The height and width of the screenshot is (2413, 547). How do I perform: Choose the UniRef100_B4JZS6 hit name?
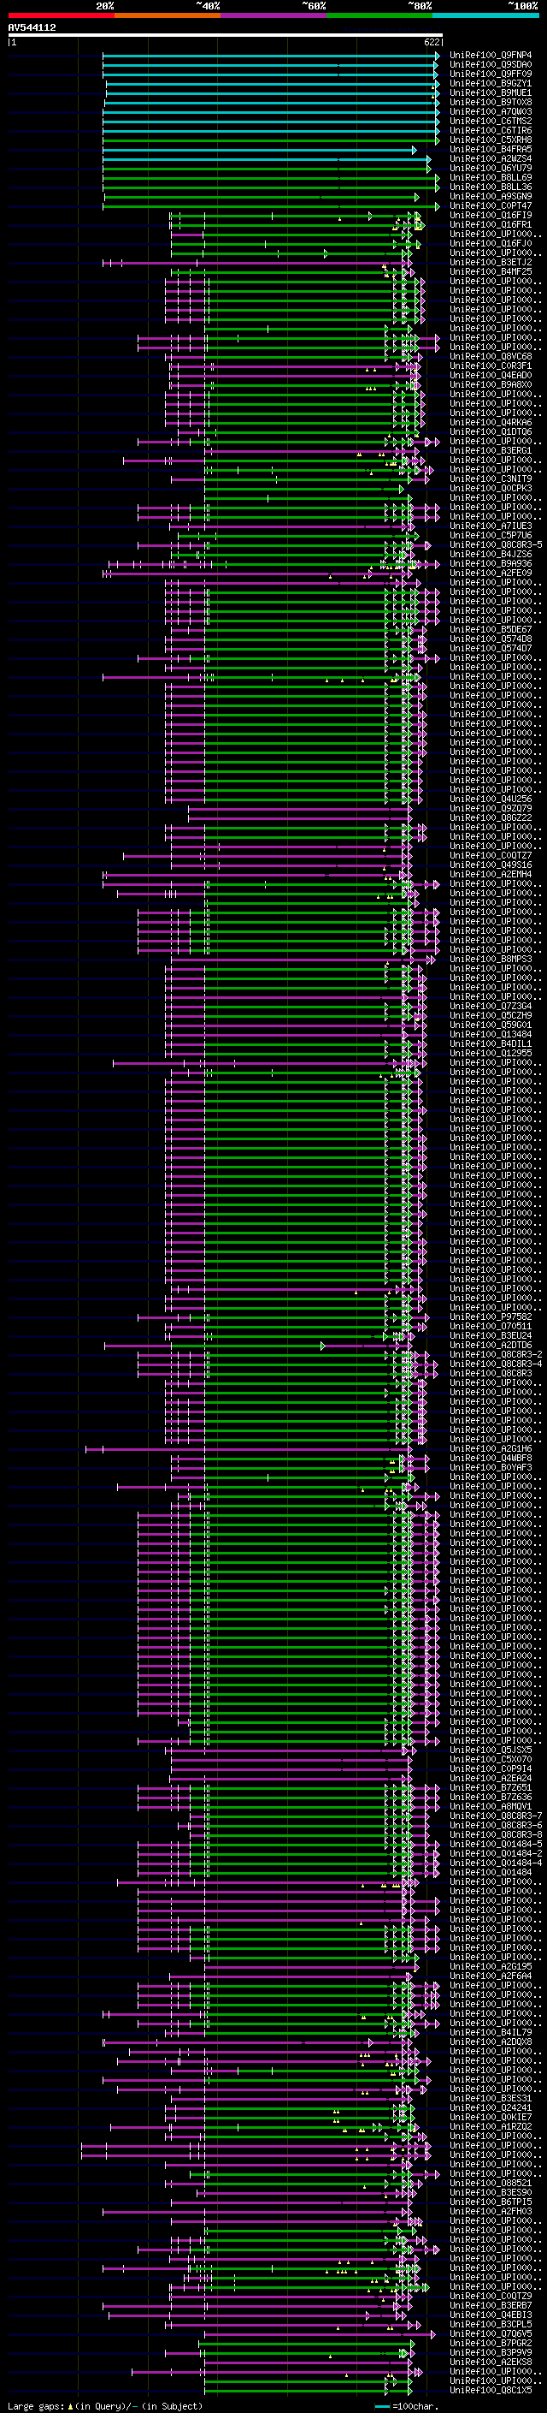point(491,555)
